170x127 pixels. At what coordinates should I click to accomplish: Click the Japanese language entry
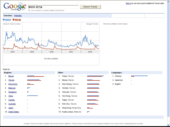119,80
